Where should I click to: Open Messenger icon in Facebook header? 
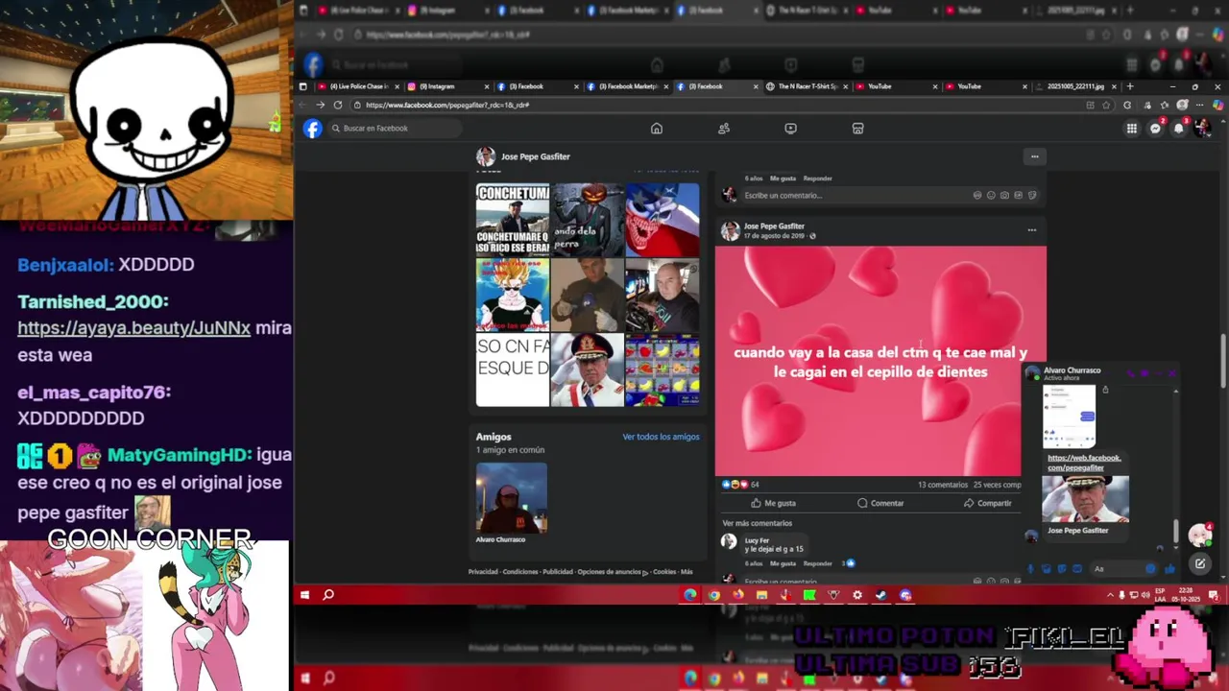1156,129
